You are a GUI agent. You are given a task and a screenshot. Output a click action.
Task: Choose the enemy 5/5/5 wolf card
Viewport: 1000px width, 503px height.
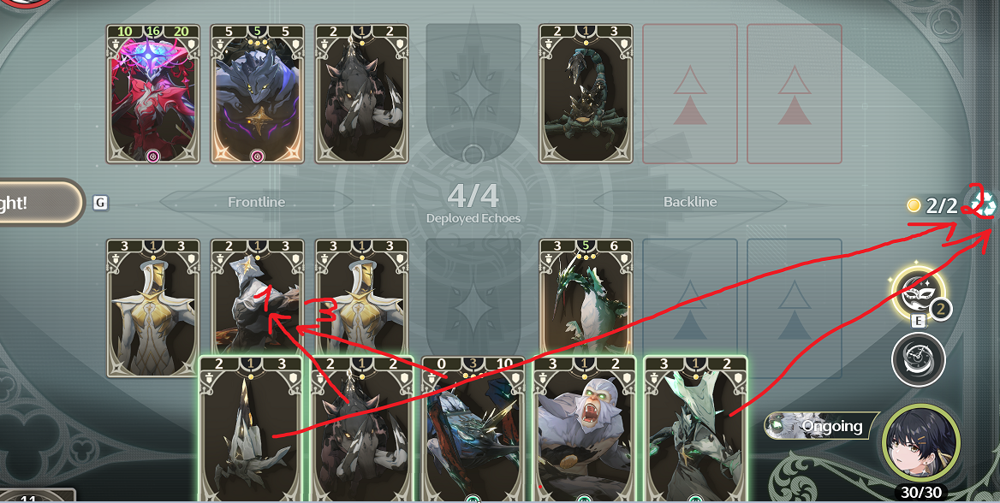[257, 94]
